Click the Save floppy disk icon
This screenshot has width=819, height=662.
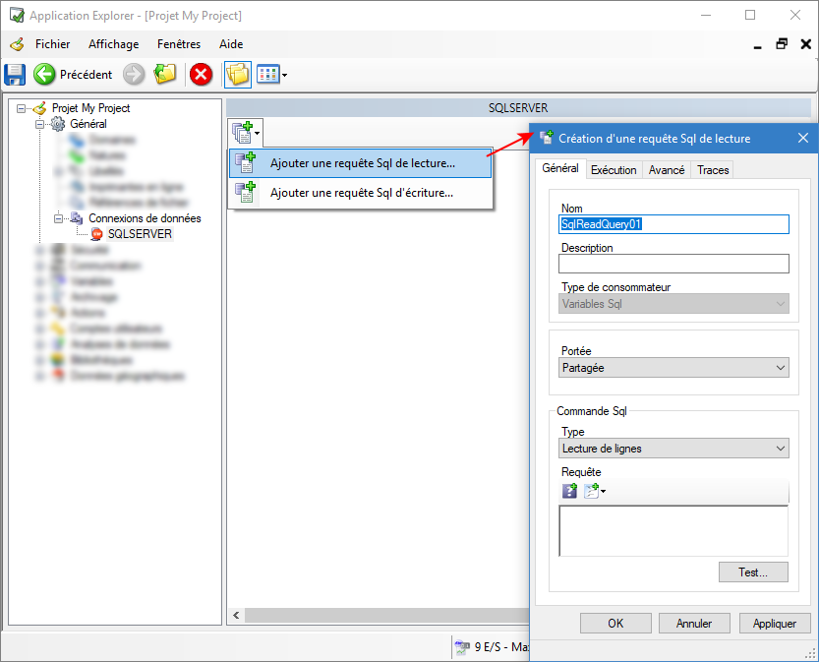(15, 74)
